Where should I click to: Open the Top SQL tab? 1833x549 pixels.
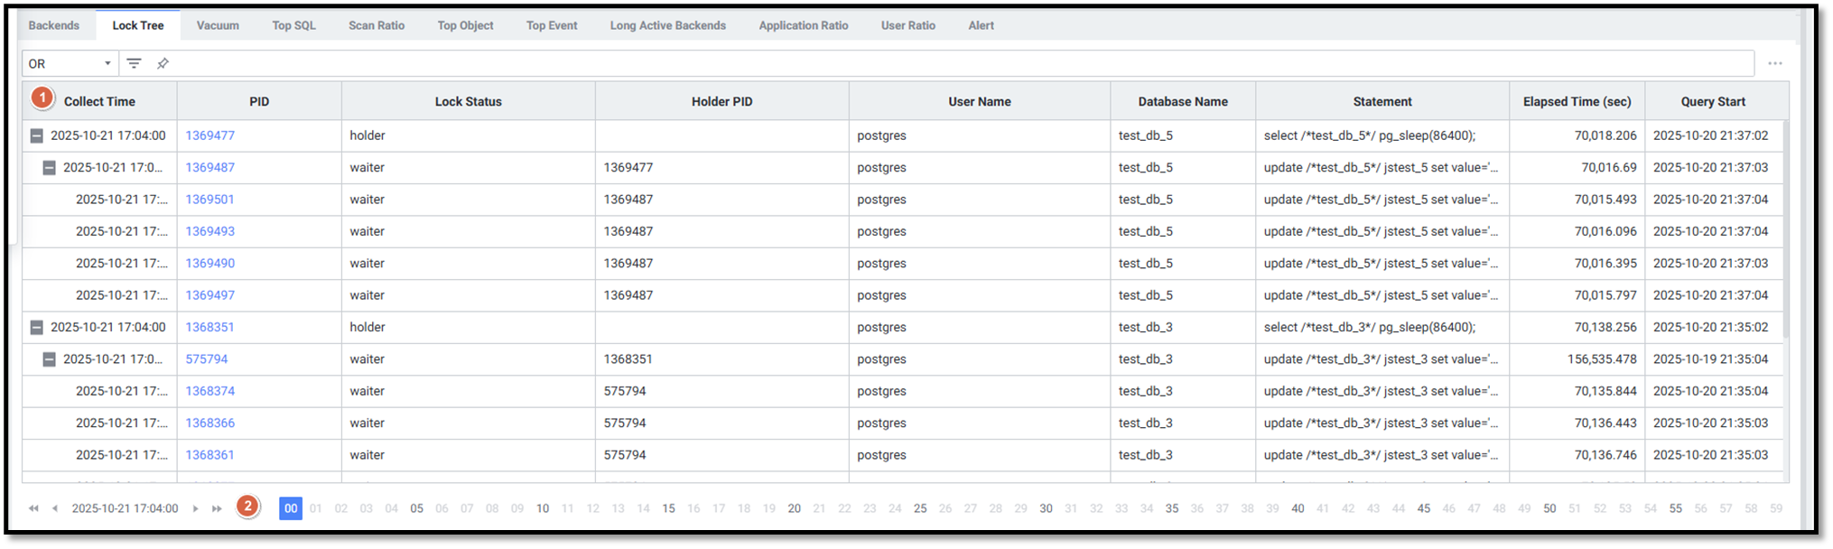pos(293,25)
